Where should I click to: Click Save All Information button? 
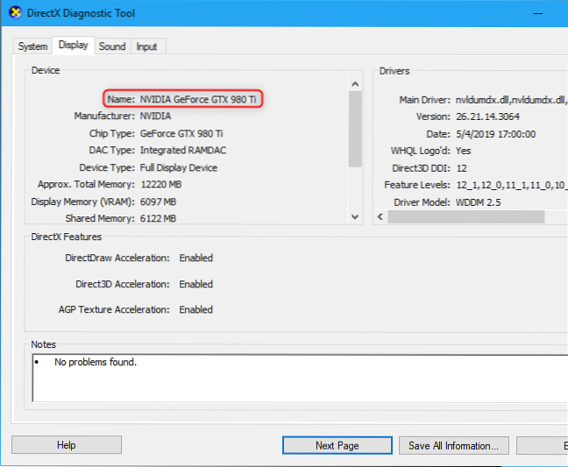coord(453,445)
